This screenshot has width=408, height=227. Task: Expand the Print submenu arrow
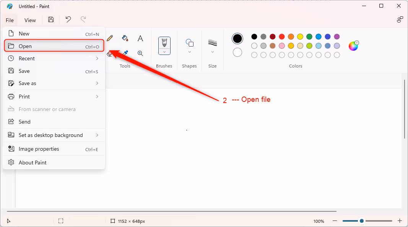pos(97,97)
